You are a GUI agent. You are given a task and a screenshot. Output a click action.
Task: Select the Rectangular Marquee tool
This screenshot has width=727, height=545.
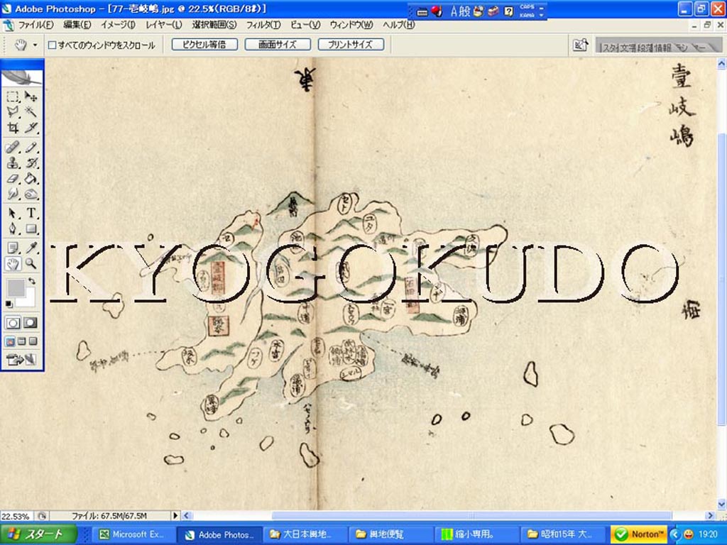(x=13, y=97)
